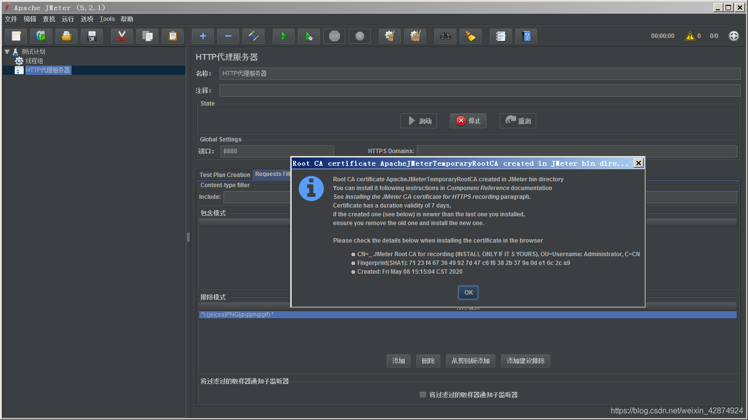This screenshot has width=748, height=420.
Task: Switch to the Requests Filtering tab
Action: pos(272,174)
